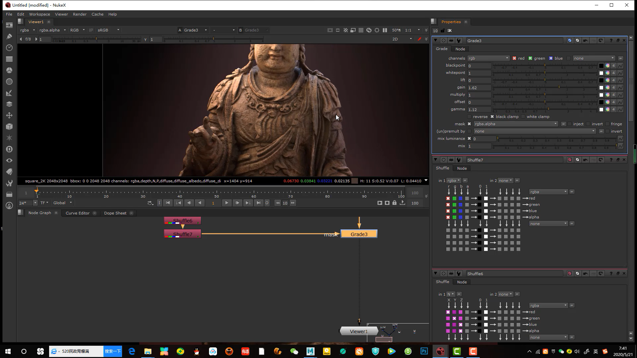Image resolution: width=637 pixels, height=358 pixels.
Task: Open the Transform nodes toolbar icon
Action: click(9, 115)
